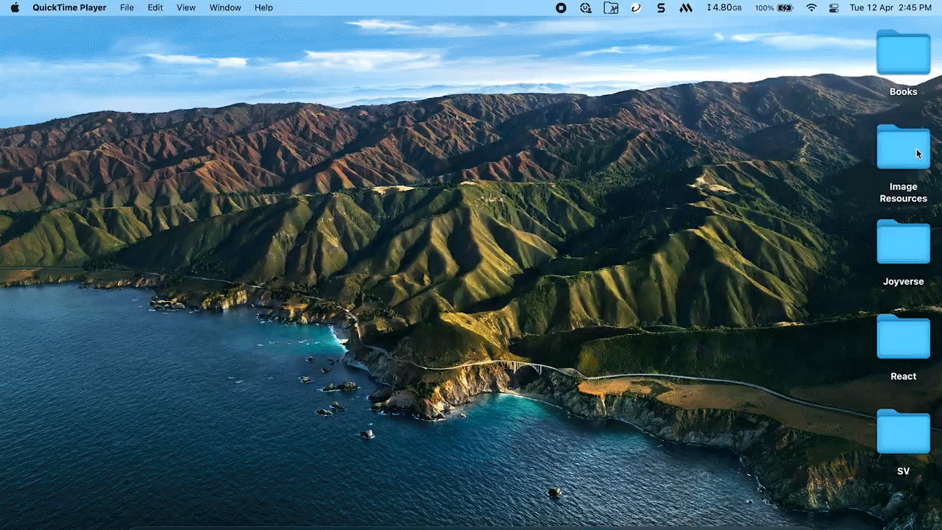This screenshot has width=942, height=530.
Task: Open the File menu
Action: 127,7
